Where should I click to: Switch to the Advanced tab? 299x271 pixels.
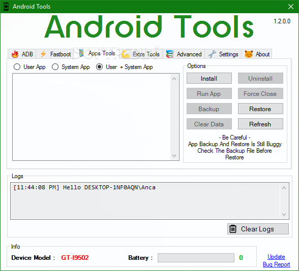click(x=184, y=54)
